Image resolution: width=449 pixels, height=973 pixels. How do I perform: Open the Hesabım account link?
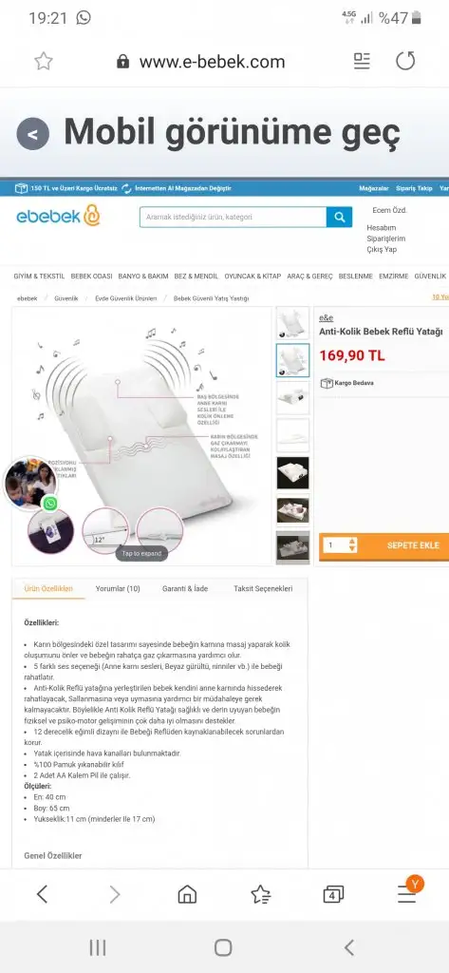pos(382,228)
